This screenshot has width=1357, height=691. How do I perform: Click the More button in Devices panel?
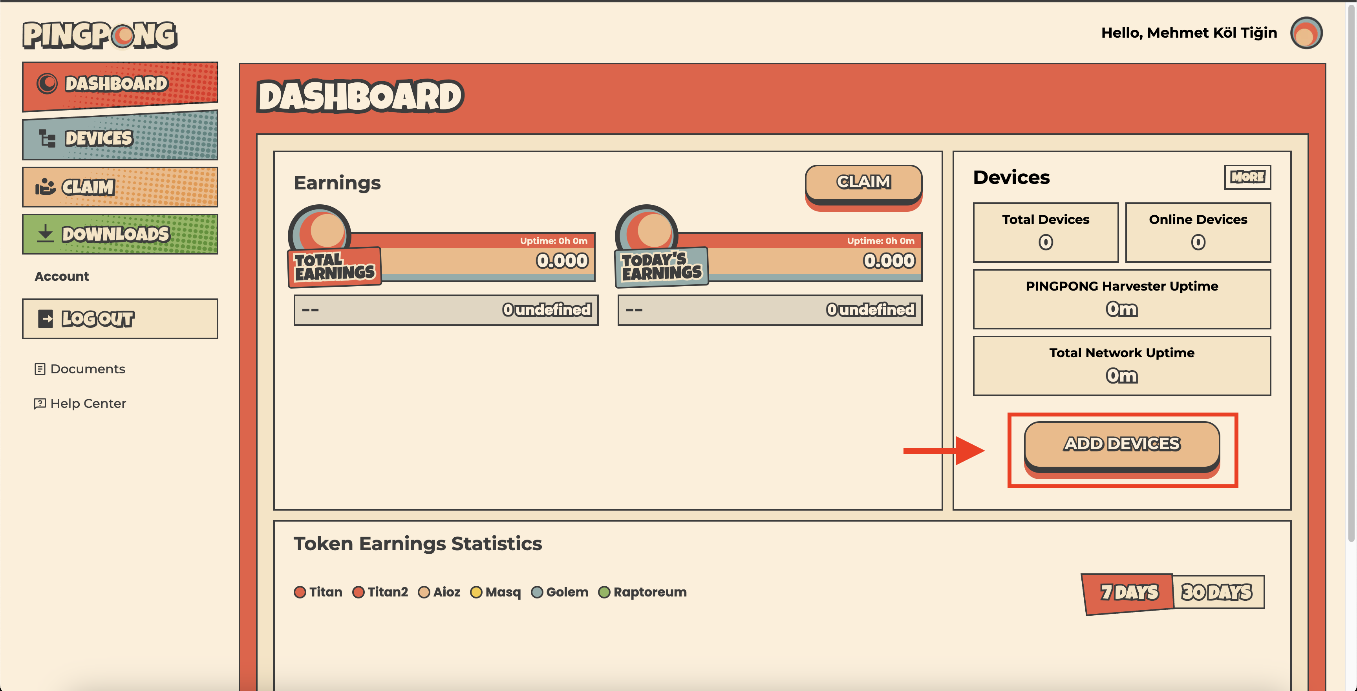pos(1247,177)
